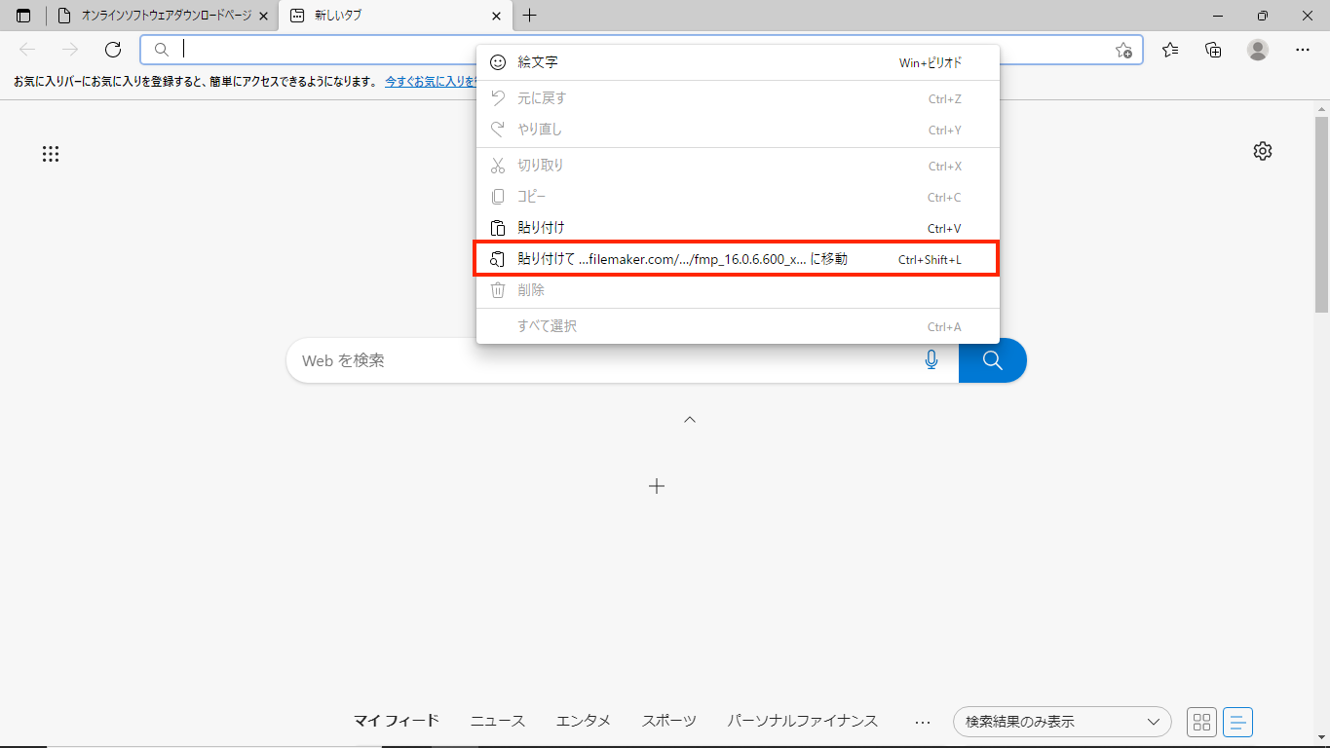1330x748 pixels.
Task: Open the Favorites toolbar icon
Action: 1170,50
